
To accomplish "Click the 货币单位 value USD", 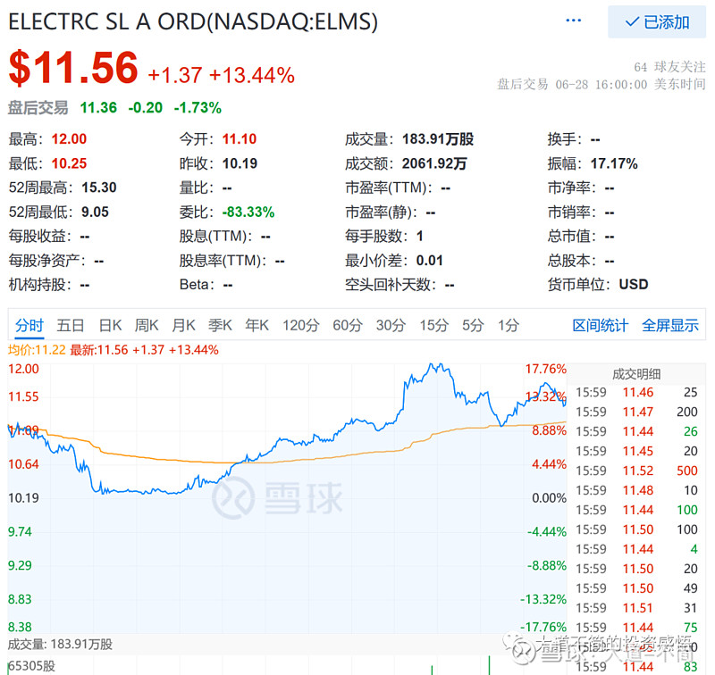I will [634, 285].
